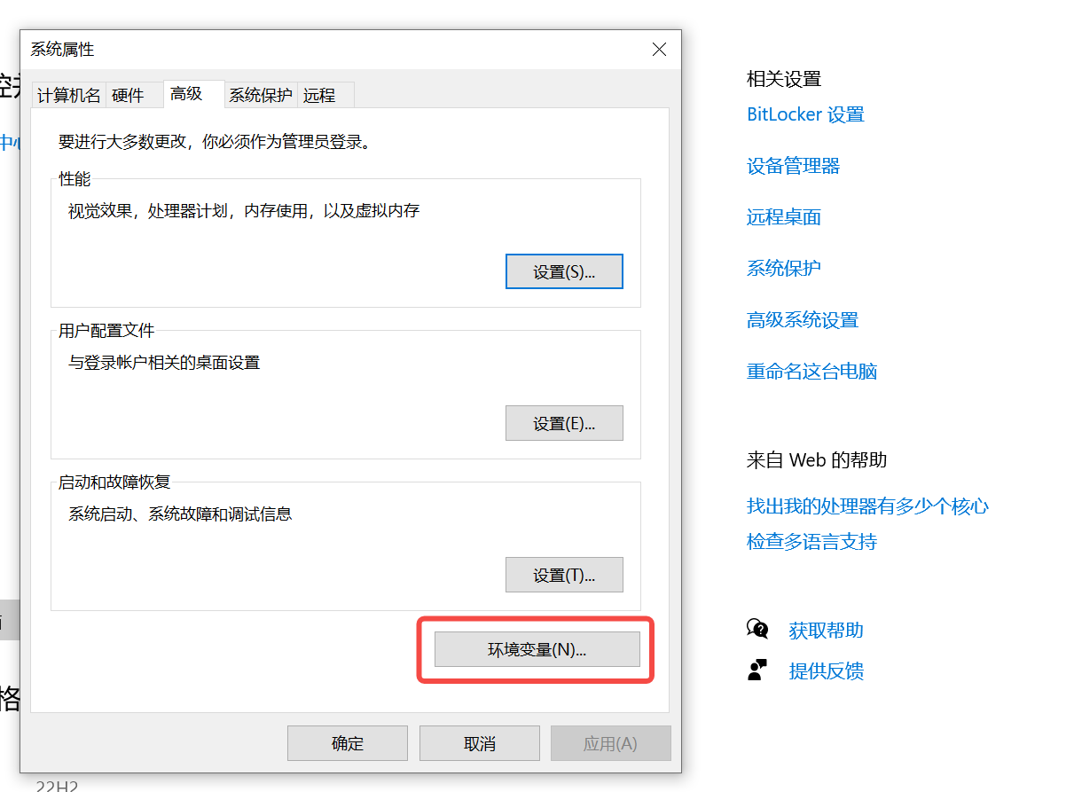Click the Send Feedback person icon
1074x792 pixels.
point(758,670)
